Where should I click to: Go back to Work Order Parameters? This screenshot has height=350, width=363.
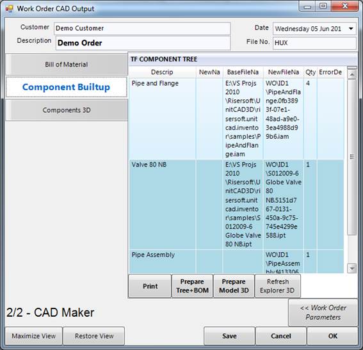pyautogui.click(x=323, y=312)
